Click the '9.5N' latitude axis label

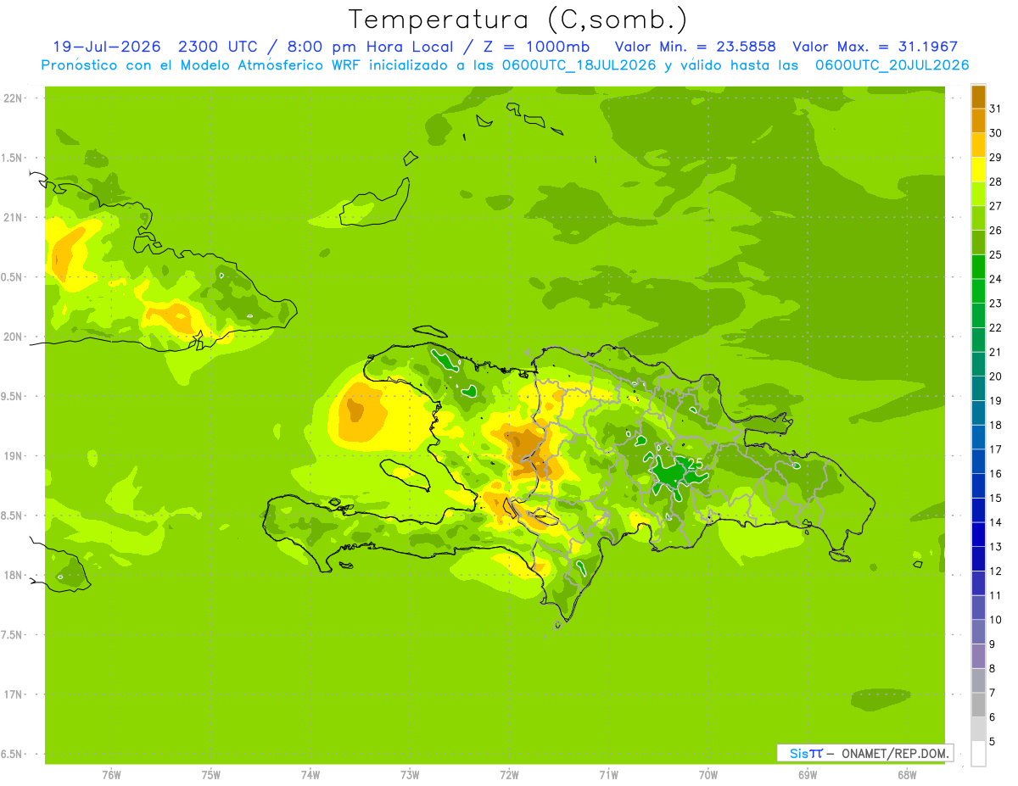(x=13, y=396)
